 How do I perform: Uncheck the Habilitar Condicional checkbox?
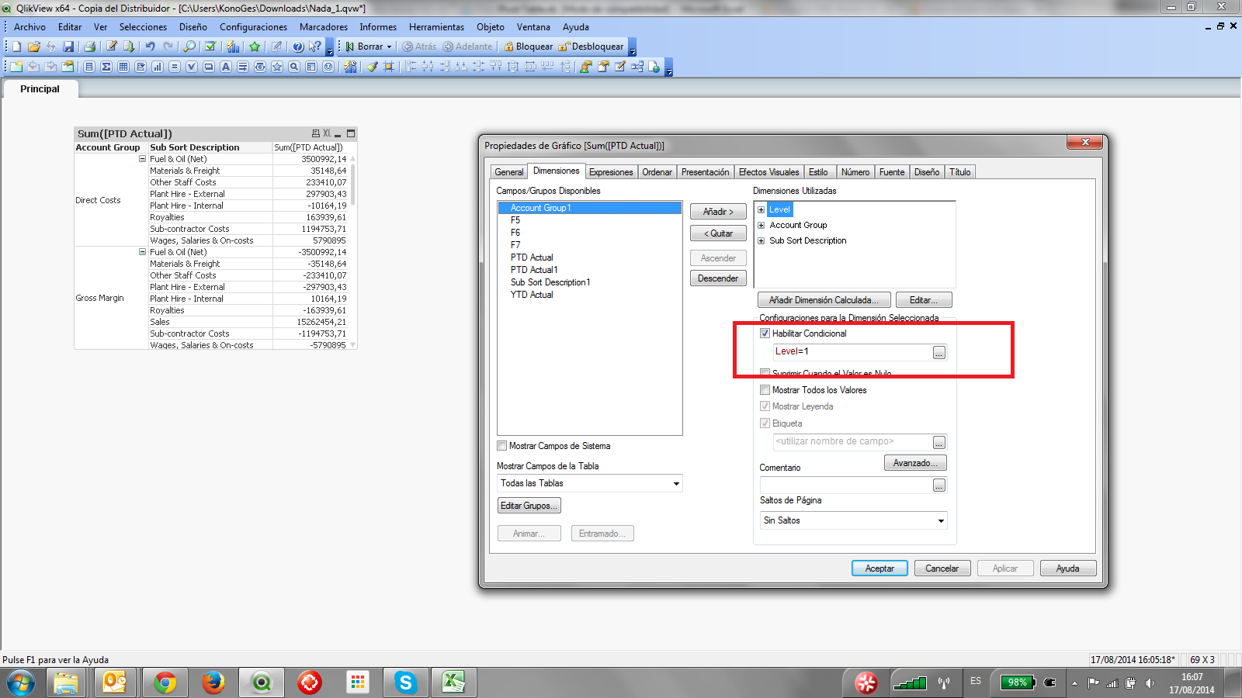click(x=765, y=333)
